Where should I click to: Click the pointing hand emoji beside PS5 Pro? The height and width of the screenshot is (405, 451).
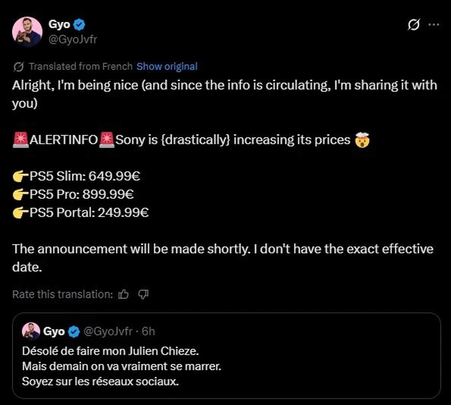(x=20, y=195)
